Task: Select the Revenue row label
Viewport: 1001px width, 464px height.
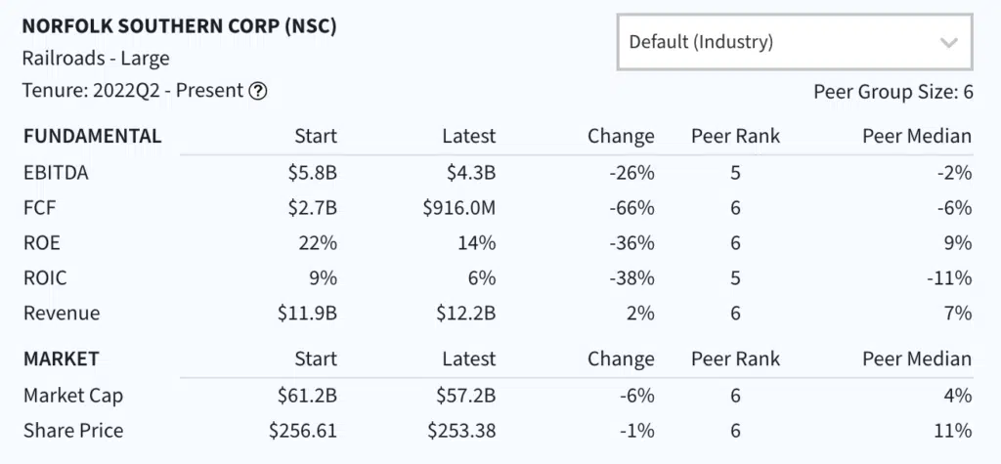Action: (62, 314)
